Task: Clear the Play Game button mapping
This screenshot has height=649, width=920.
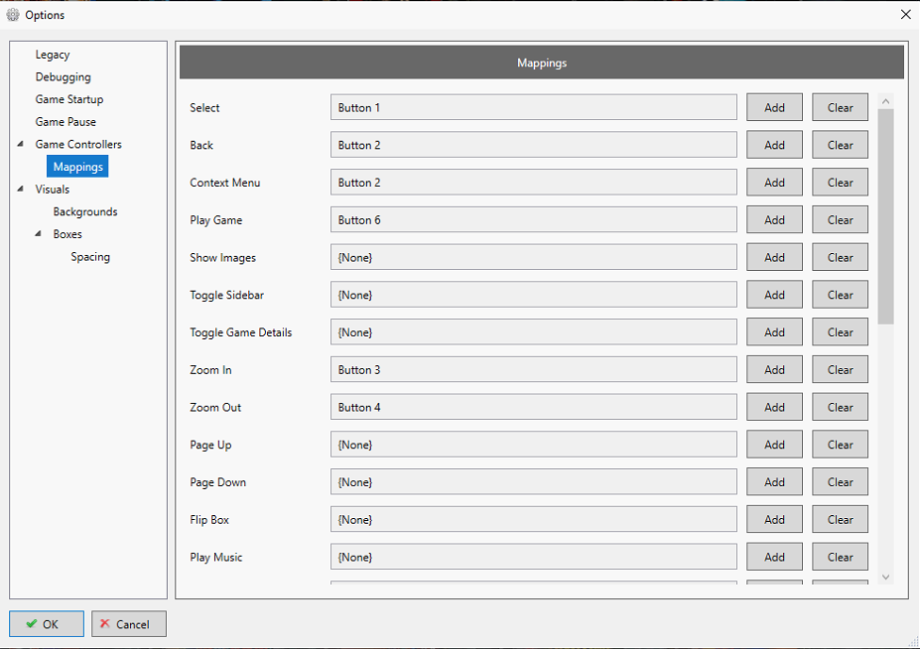Action: [840, 220]
